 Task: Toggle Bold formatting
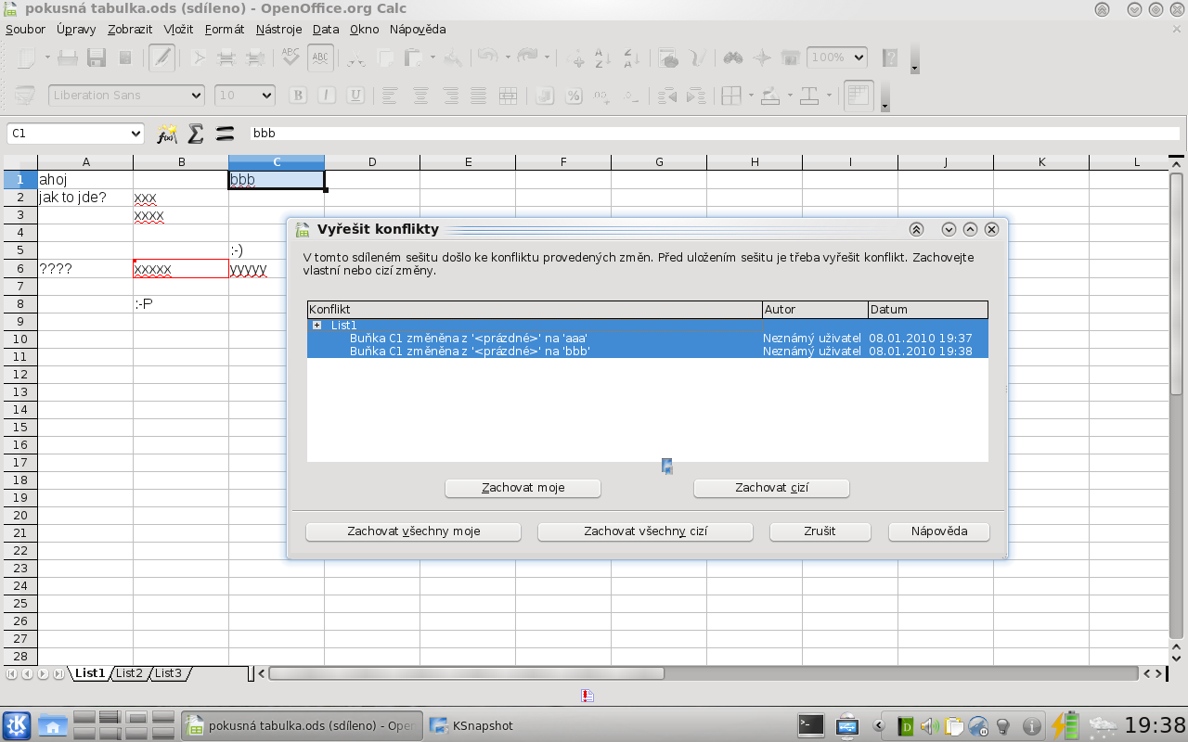pyautogui.click(x=298, y=96)
